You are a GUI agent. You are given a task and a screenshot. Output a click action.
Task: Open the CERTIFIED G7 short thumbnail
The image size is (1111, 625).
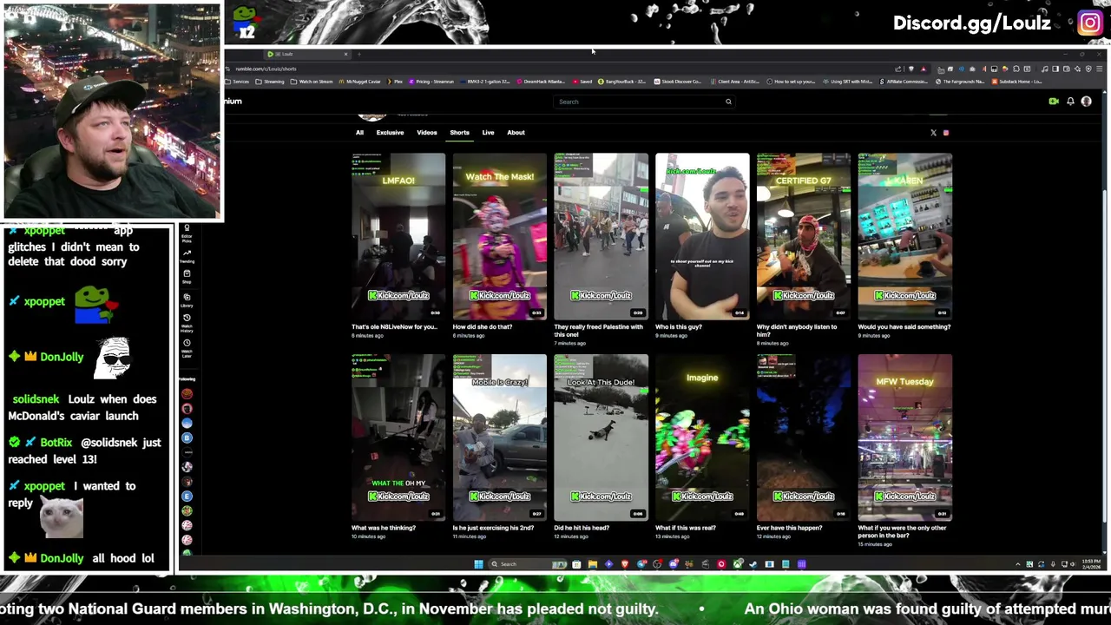coord(804,236)
